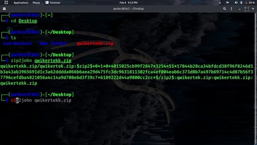Open the Terminal app menu in top bar
This screenshot has height=145, width=257.
point(53,3)
